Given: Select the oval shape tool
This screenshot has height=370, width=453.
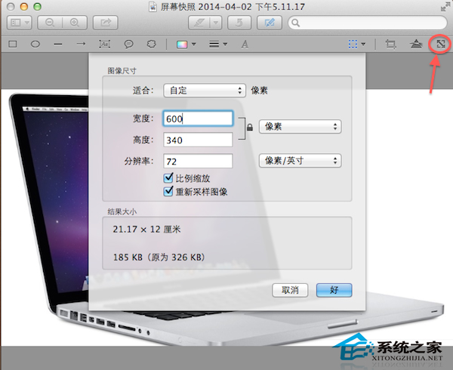Looking at the screenshot, I should [35, 45].
